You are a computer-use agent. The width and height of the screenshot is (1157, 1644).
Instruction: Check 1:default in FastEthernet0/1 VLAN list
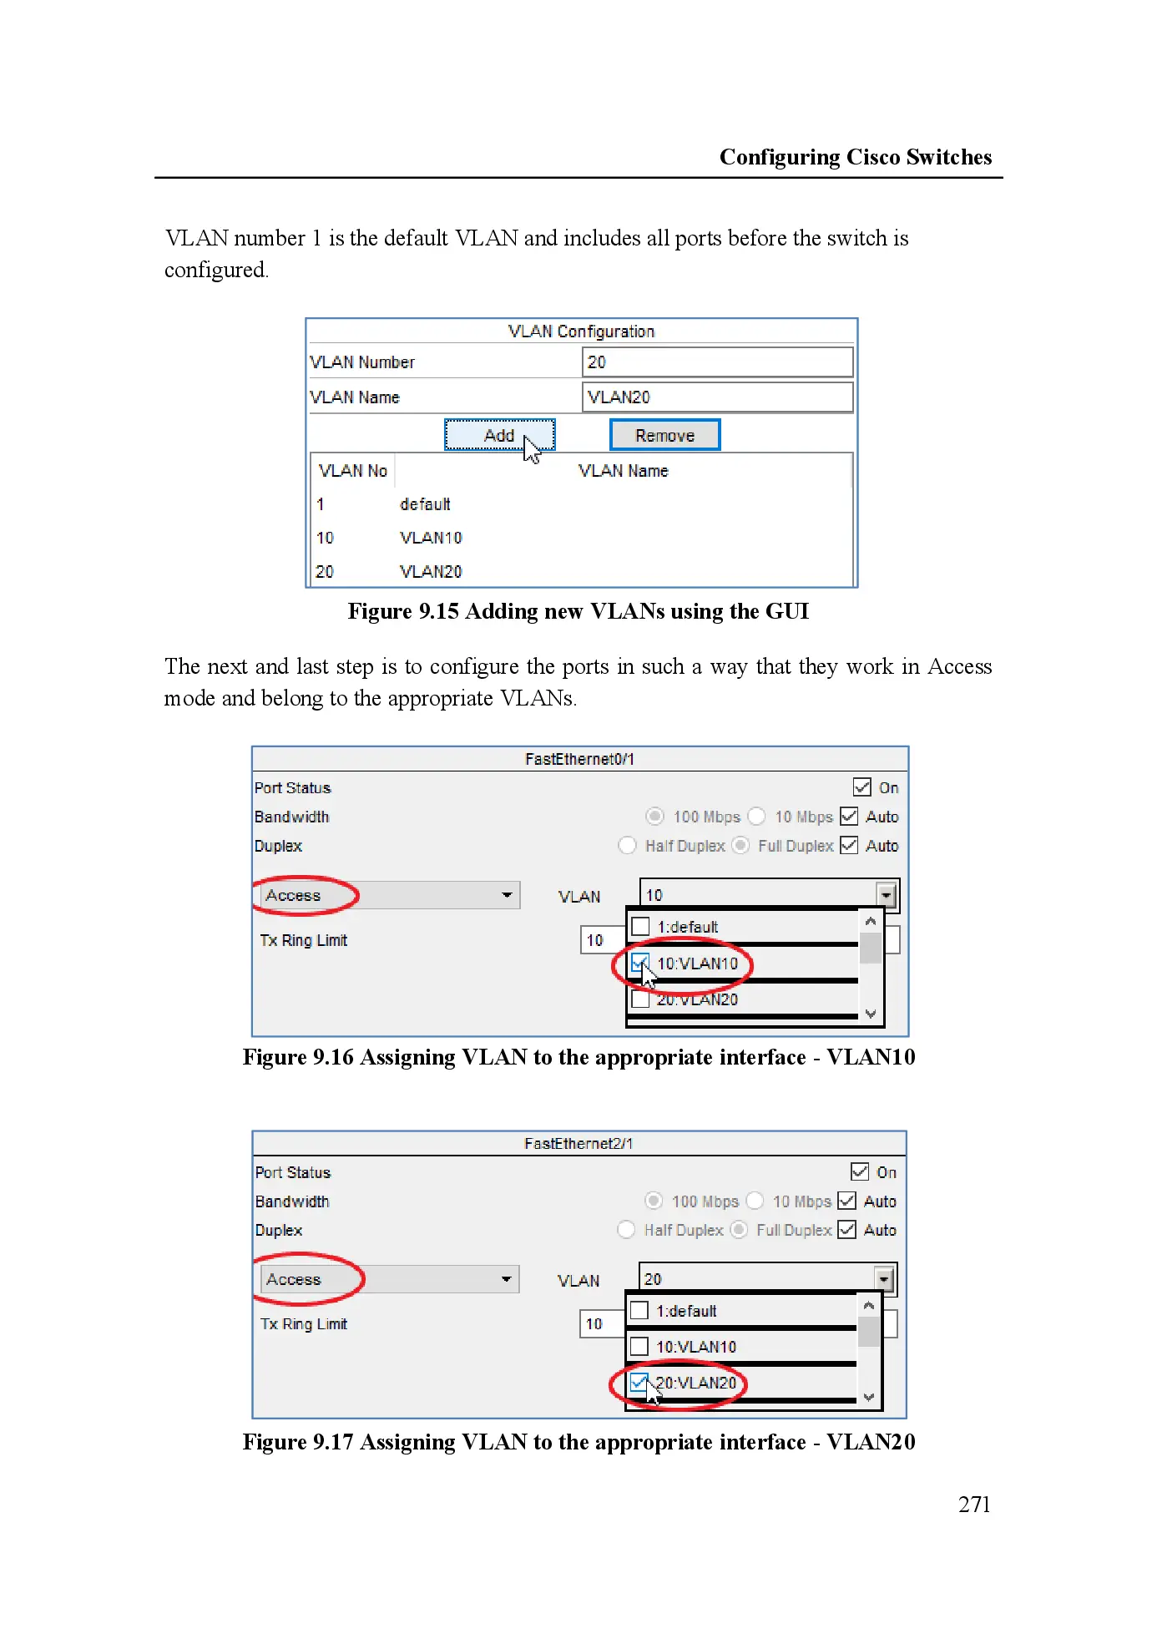[x=640, y=927]
